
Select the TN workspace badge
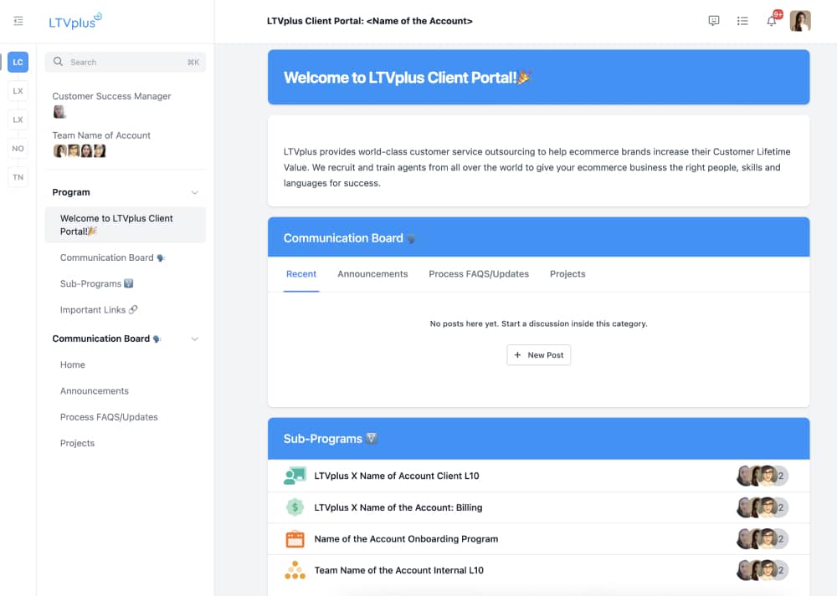click(18, 177)
